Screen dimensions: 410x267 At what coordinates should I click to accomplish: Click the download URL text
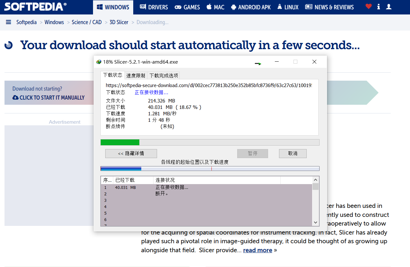[209, 85]
